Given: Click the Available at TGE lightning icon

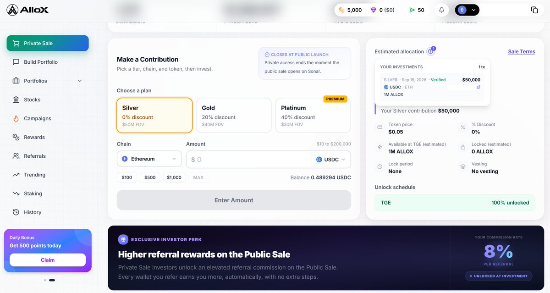Looking at the screenshot, I should click(379, 147).
